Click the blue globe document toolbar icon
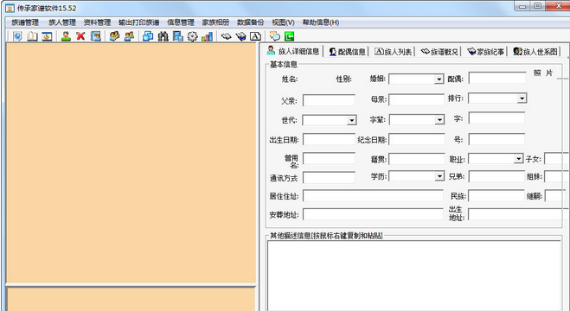This screenshot has width=570, height=311. [17, 36]
